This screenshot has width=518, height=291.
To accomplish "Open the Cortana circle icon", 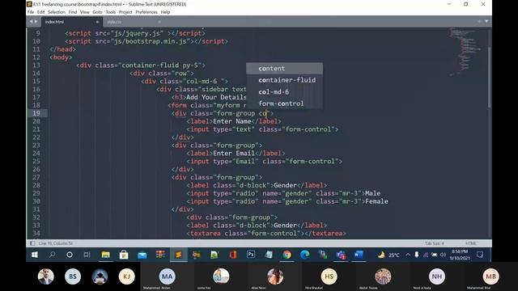I will point(70,255).
